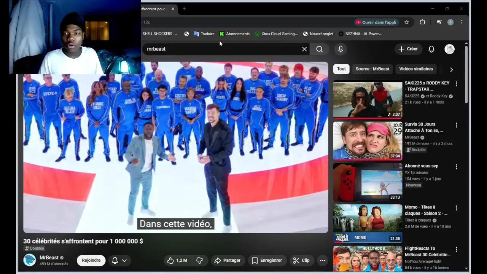
Task: Open options menu for SAKI225 video
Action: point(456,84)
